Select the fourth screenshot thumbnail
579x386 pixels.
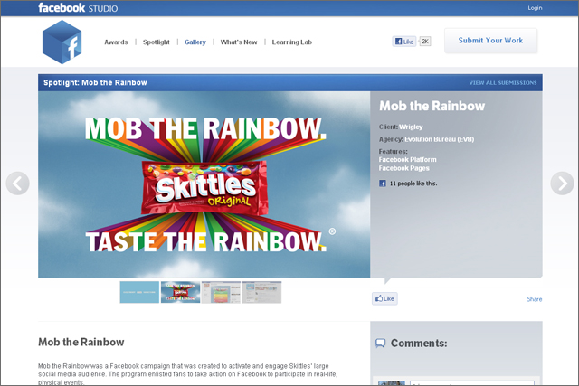[261, 292]
